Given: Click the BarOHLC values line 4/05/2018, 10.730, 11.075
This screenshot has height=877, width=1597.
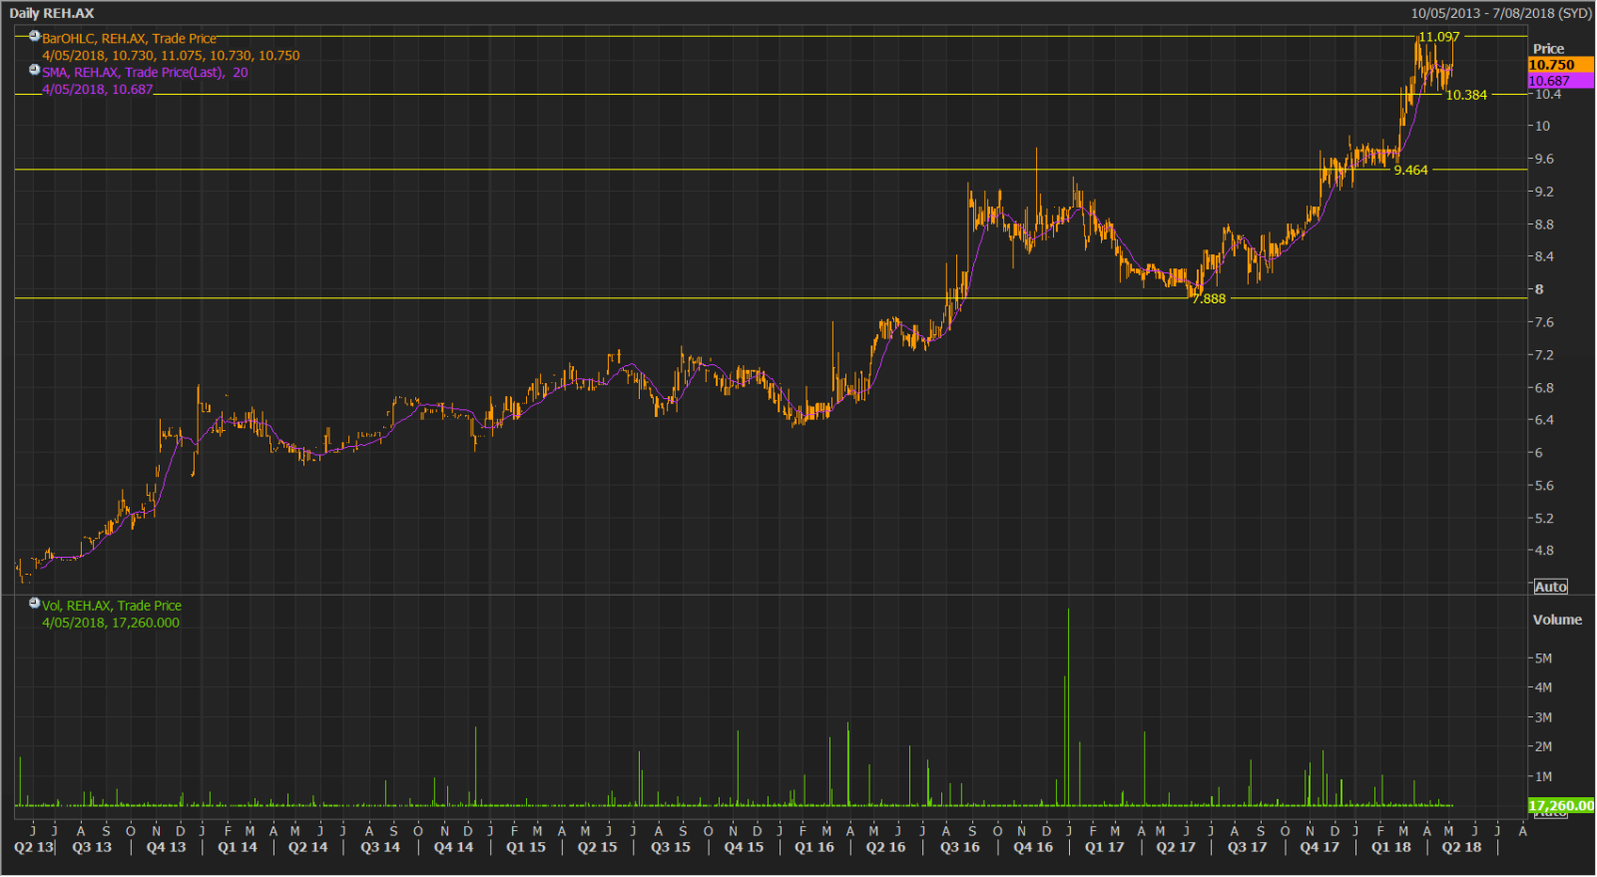Looking at the screenshot, I should tap(171, 56).
